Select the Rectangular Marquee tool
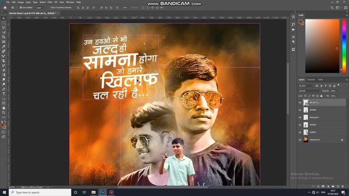349x196 pixels. tap(4, 23)
